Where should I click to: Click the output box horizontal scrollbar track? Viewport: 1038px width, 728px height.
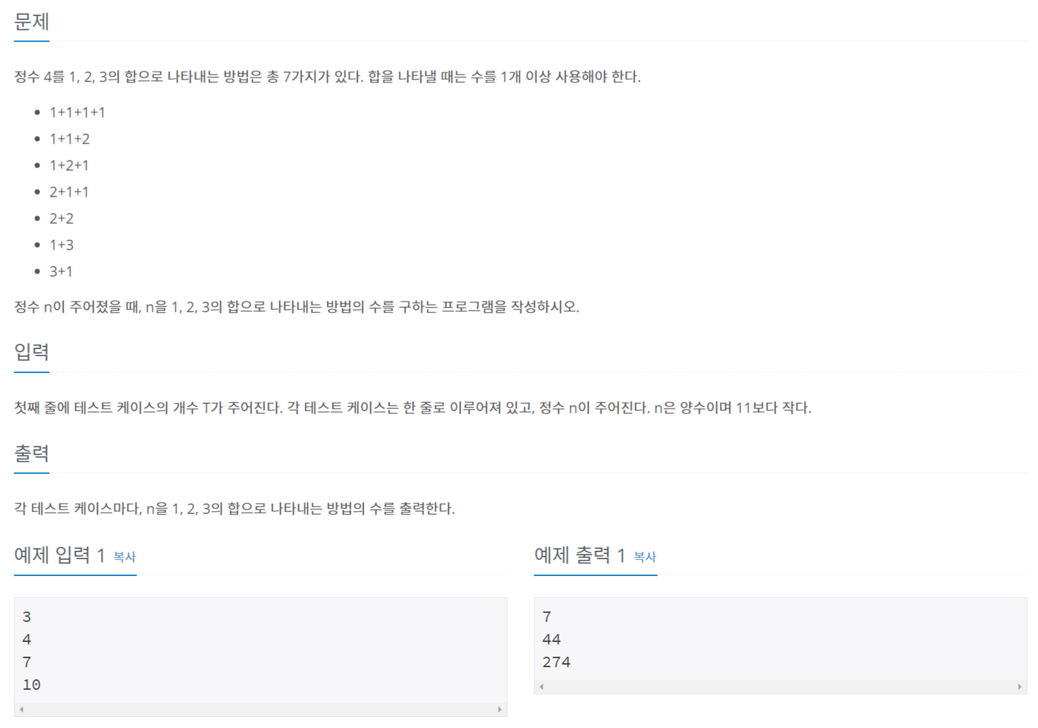pyautogui.click(x=781, y=687)
